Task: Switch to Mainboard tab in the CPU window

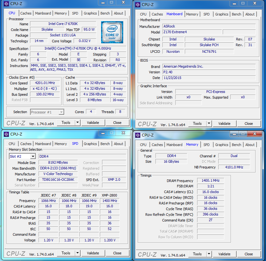Action: 43,13
